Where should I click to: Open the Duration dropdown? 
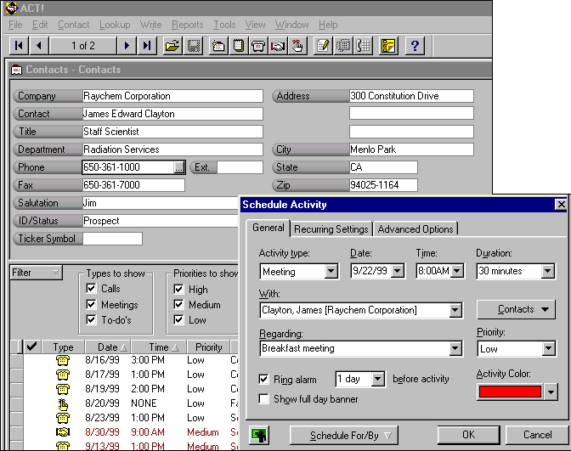pyautogui.click(x=548, y=271)
